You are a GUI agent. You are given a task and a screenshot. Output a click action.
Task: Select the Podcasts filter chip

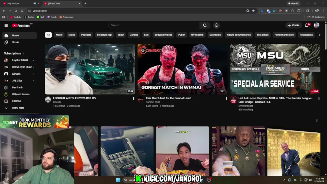coord(86,35)
